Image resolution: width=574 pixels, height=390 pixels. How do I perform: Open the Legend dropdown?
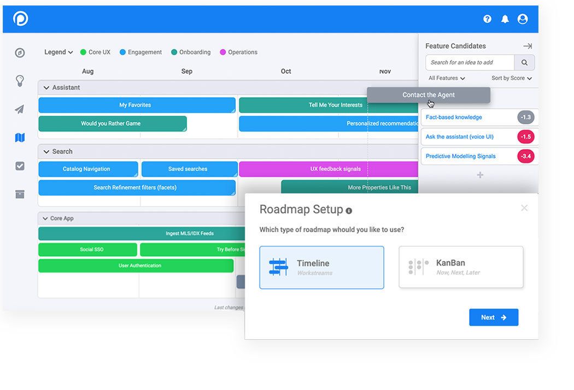point(58,52)
